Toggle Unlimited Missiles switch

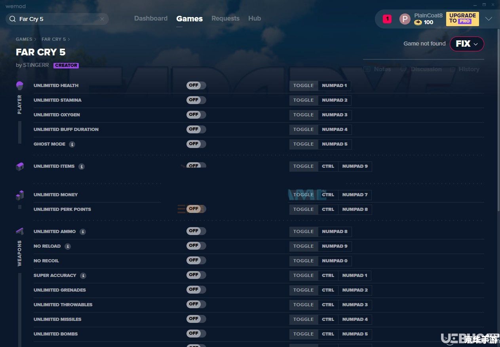point(196,319)
